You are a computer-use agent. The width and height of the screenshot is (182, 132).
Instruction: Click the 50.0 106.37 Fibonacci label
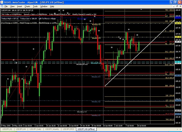click(169, 58)
